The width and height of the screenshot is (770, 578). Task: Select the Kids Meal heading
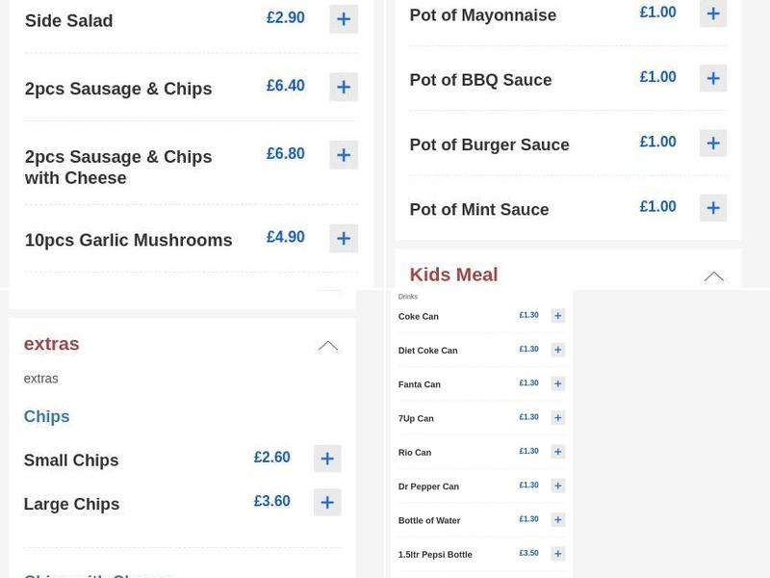click(453, 275)
